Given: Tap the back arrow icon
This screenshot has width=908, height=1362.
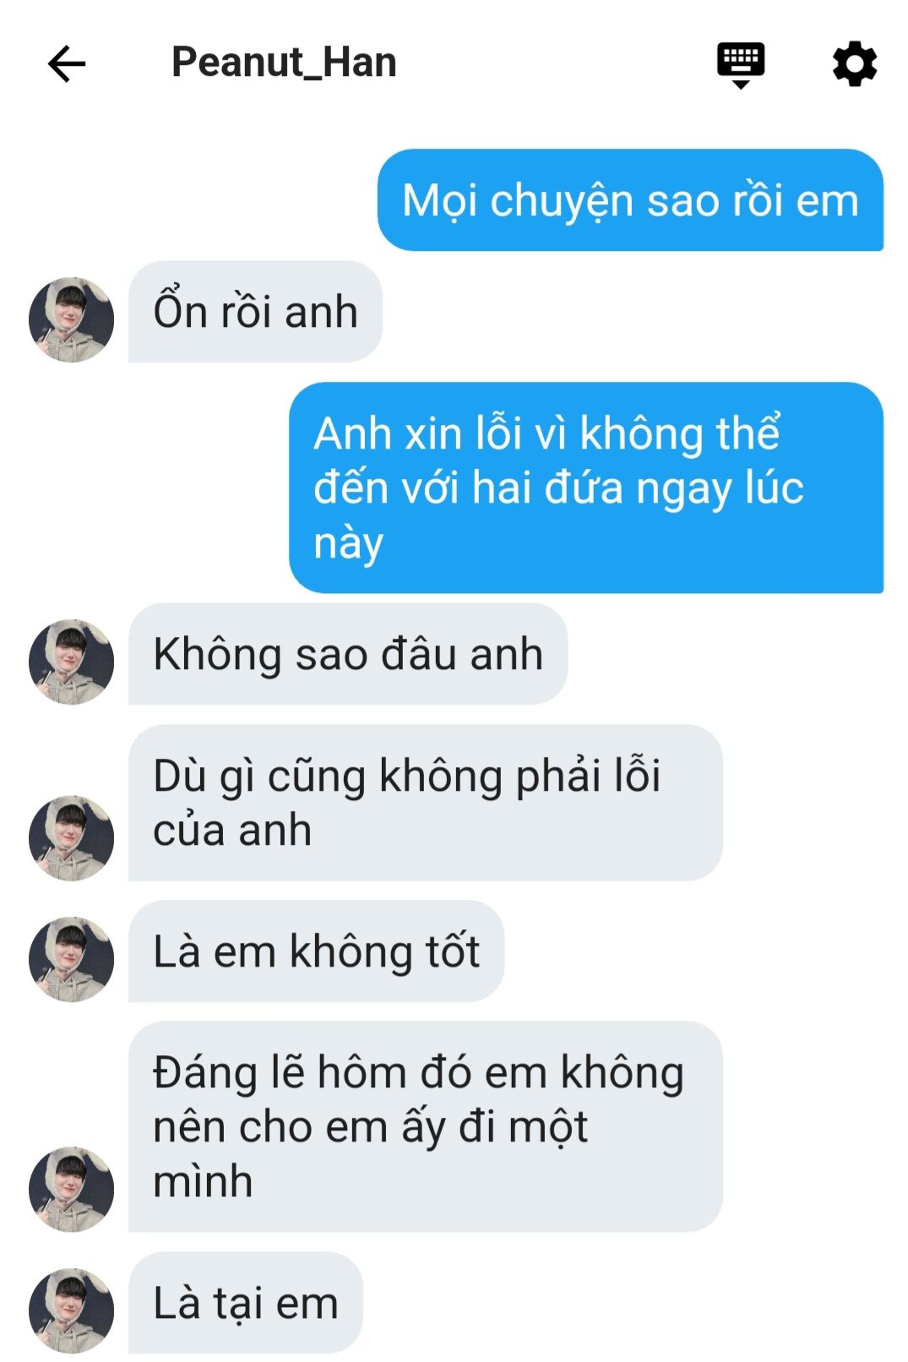Looking at the screenshot, I should [x=67, y=64].
